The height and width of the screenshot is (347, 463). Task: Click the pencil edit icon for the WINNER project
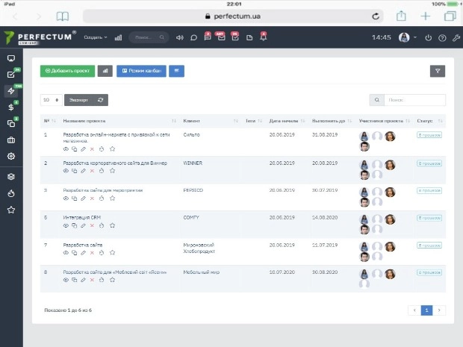pyautogui.click(x=84, y=170)
